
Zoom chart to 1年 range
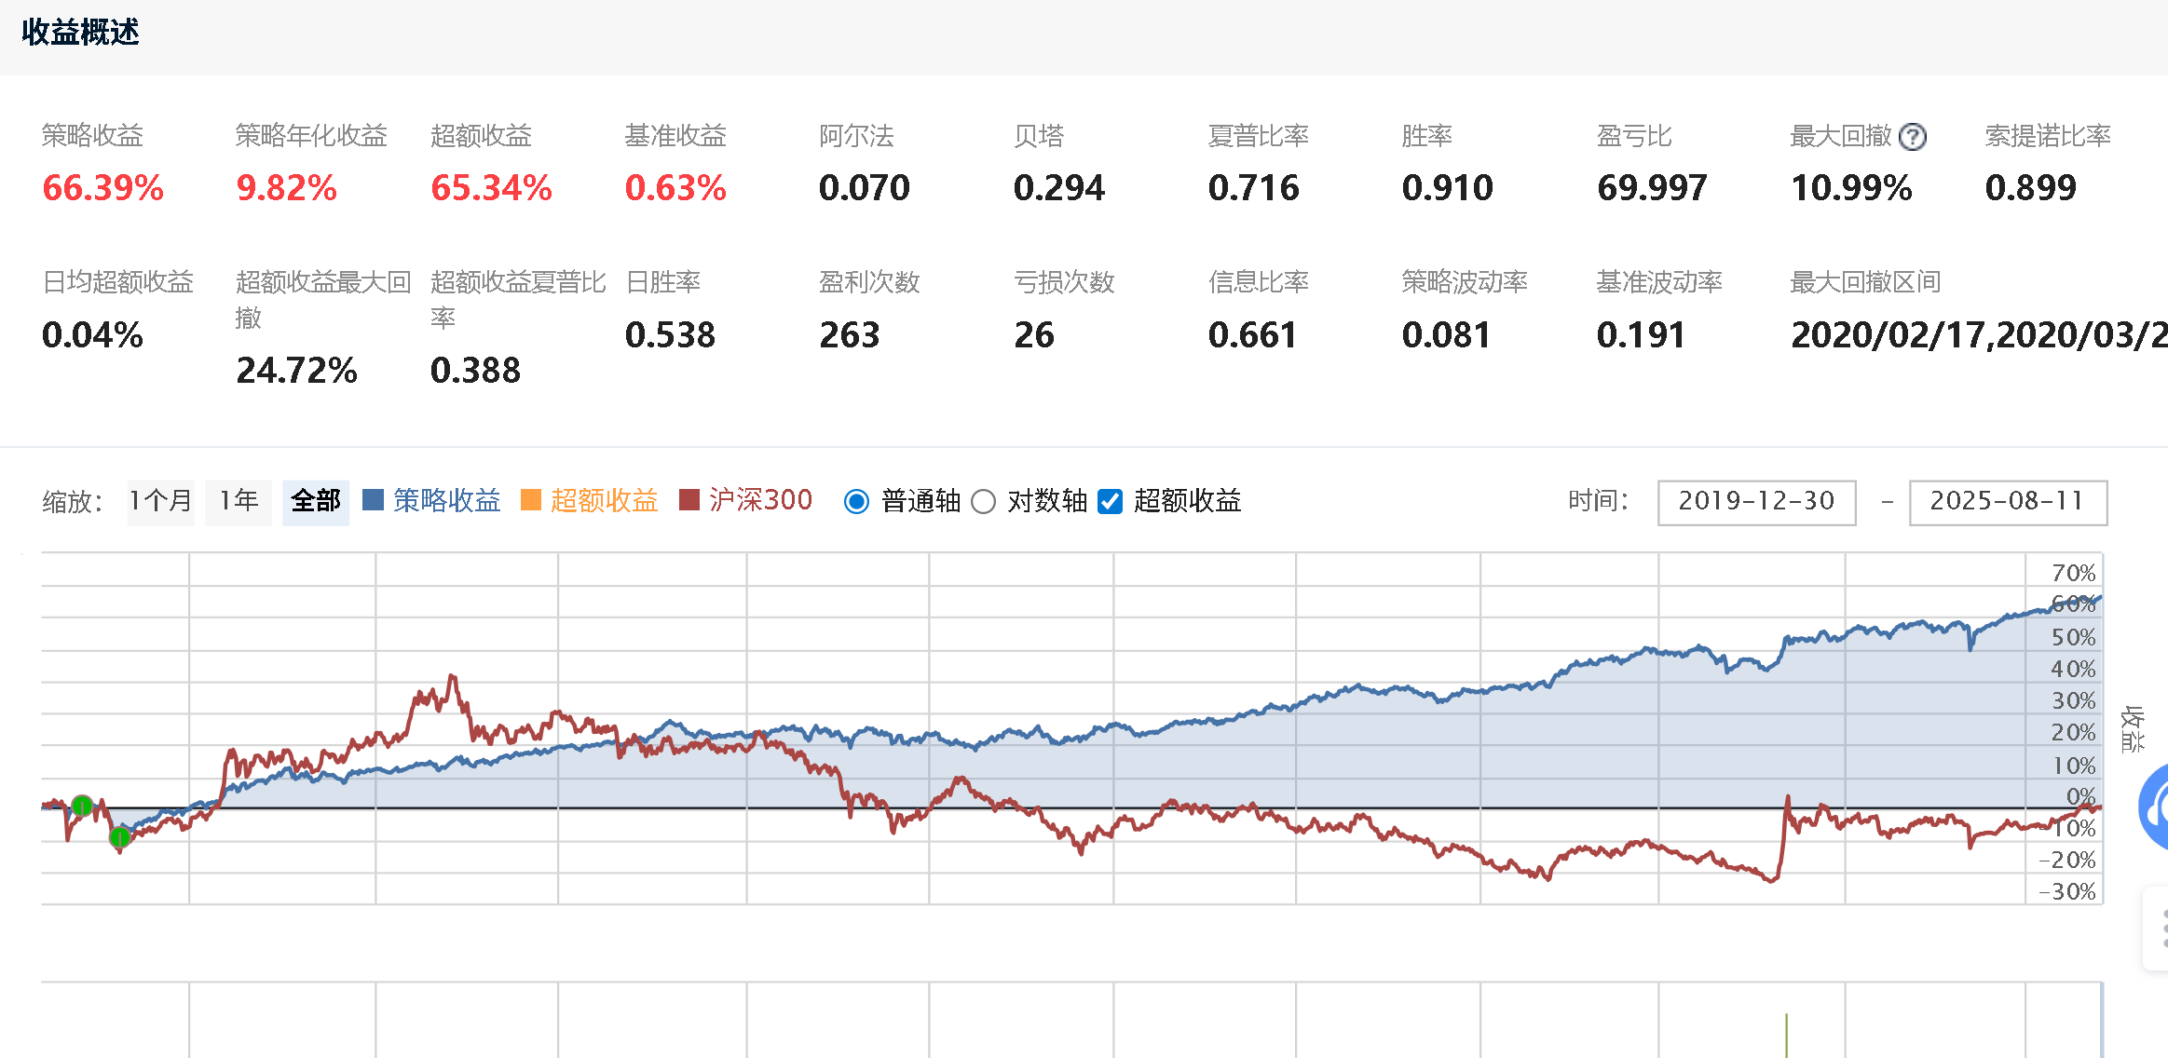(239, 502)
